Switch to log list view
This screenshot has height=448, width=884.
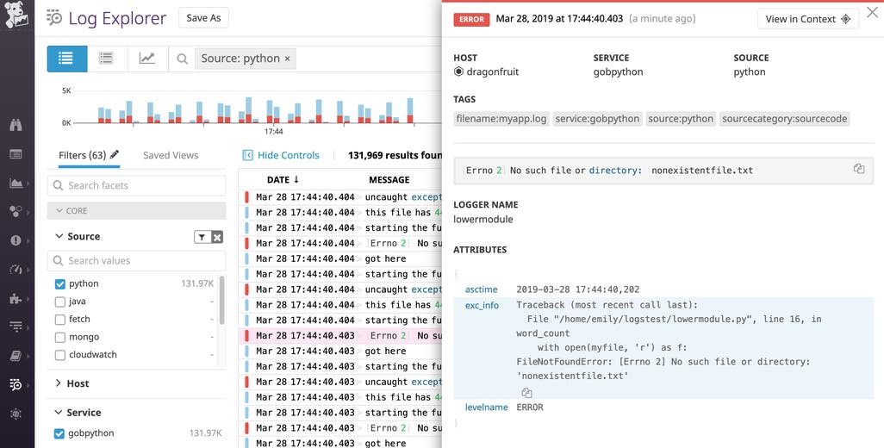(x=67, y=59)
